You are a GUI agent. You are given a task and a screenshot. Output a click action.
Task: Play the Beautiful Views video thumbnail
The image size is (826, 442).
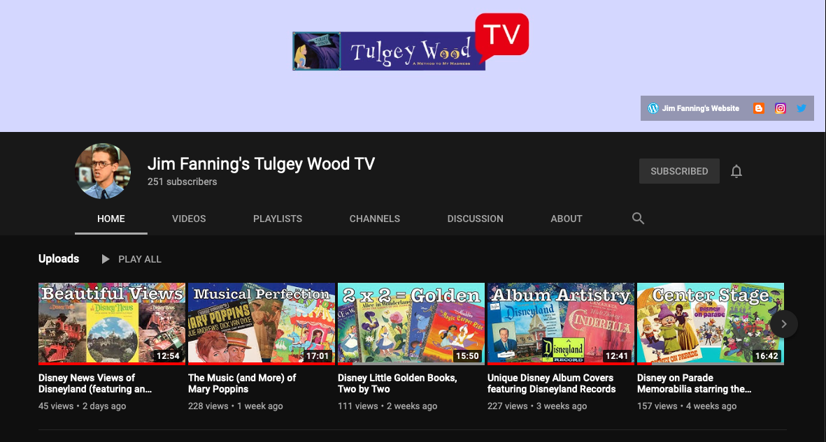[112, 323]
